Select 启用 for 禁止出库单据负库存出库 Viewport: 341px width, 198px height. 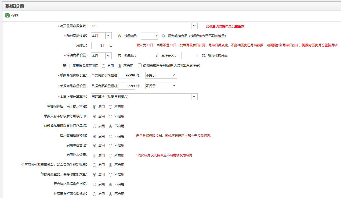(x=103, y=66)
